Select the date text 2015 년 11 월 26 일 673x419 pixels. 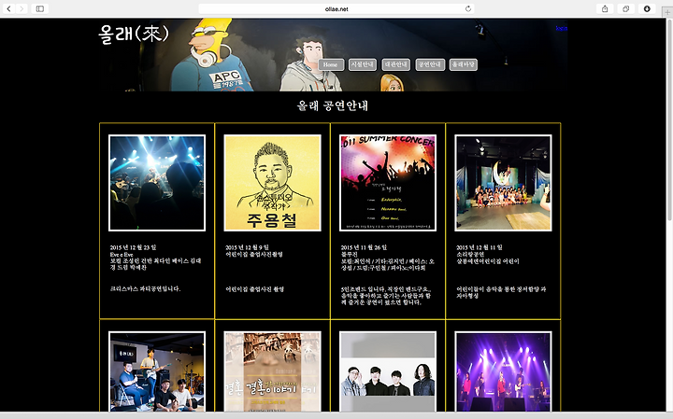click(x=364, y=247)
